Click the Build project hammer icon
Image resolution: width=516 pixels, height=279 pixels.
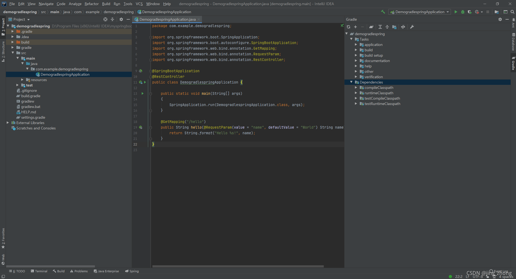pos(383,12)
